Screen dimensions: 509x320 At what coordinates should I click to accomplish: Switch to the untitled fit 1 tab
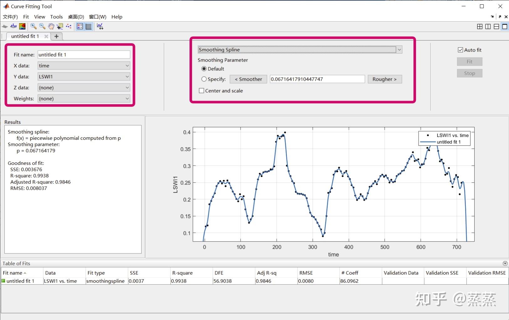[25, 36]
